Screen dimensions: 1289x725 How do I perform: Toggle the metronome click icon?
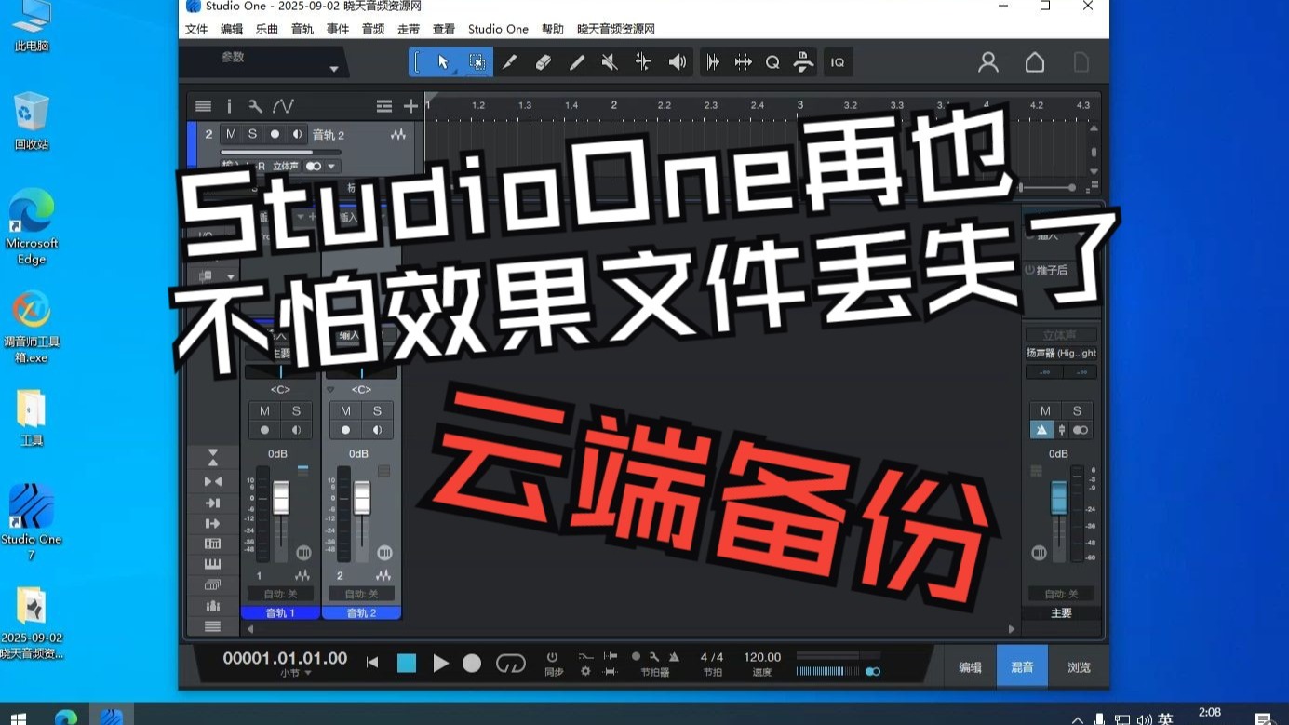[674, 656]
